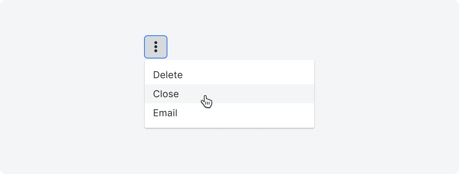
Task: Select the Email option in the menu
Action: (x=229, y=113)
